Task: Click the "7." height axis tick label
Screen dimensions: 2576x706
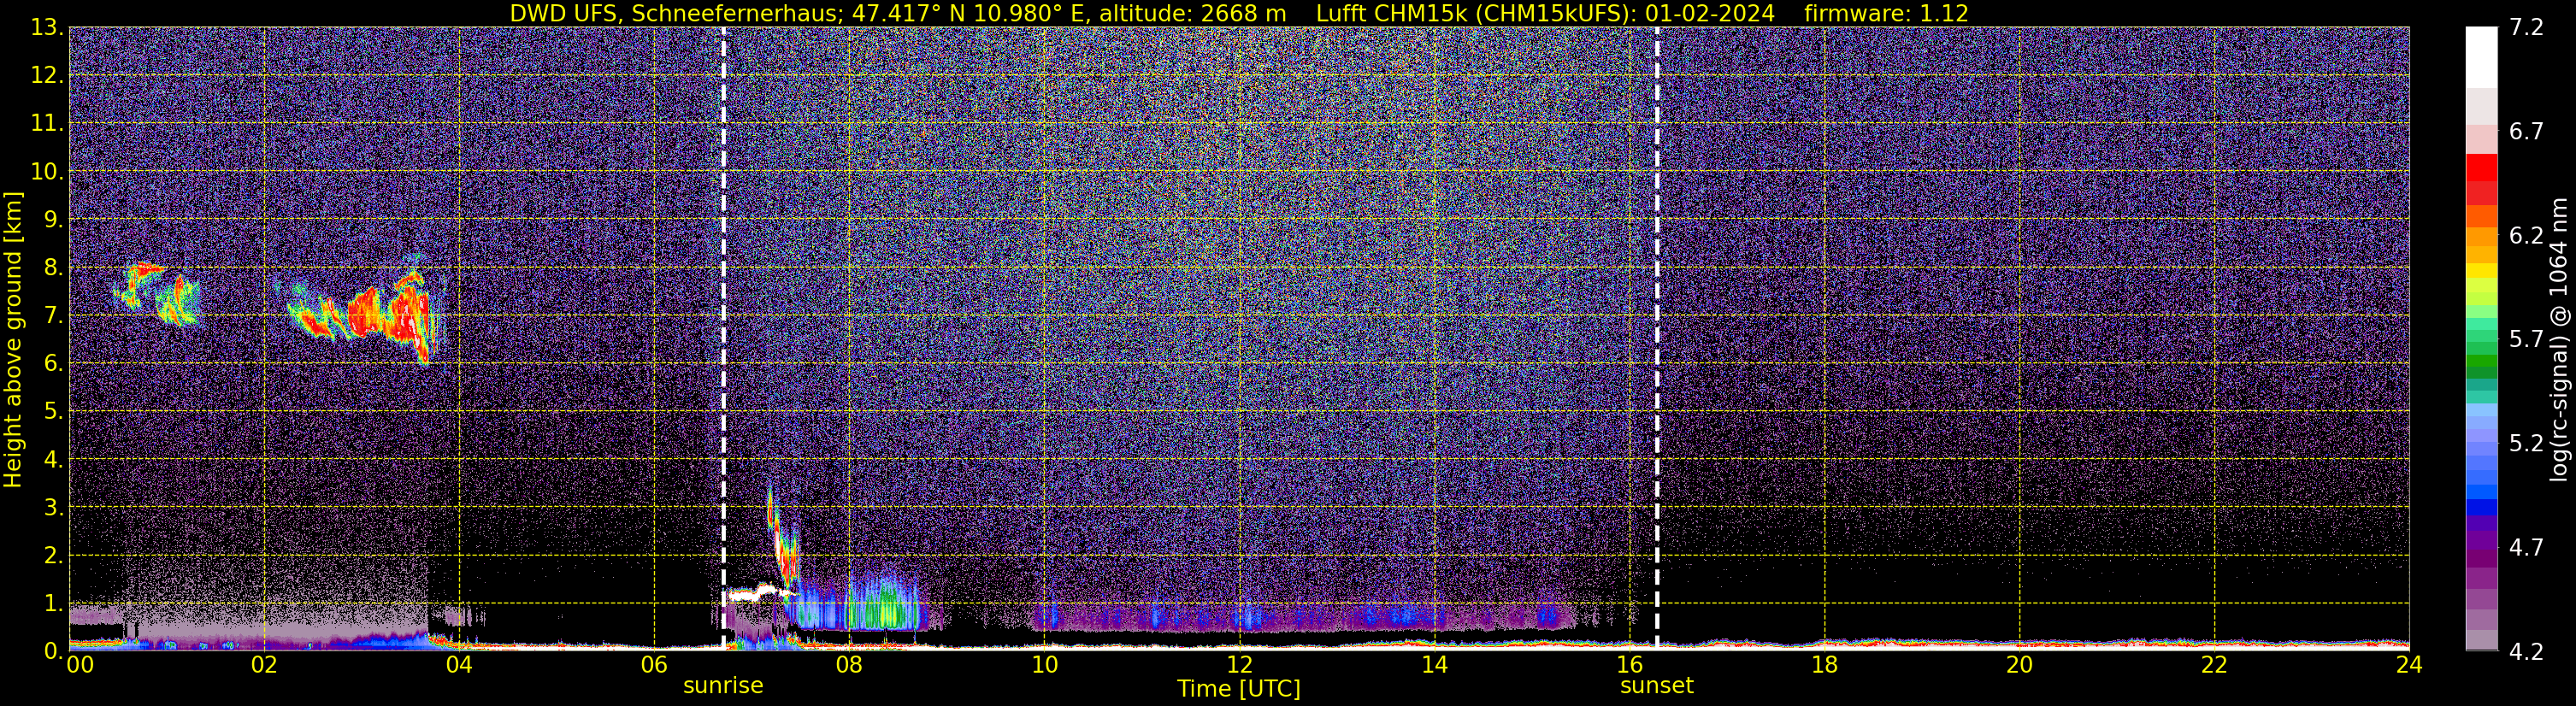Action: 52,315
